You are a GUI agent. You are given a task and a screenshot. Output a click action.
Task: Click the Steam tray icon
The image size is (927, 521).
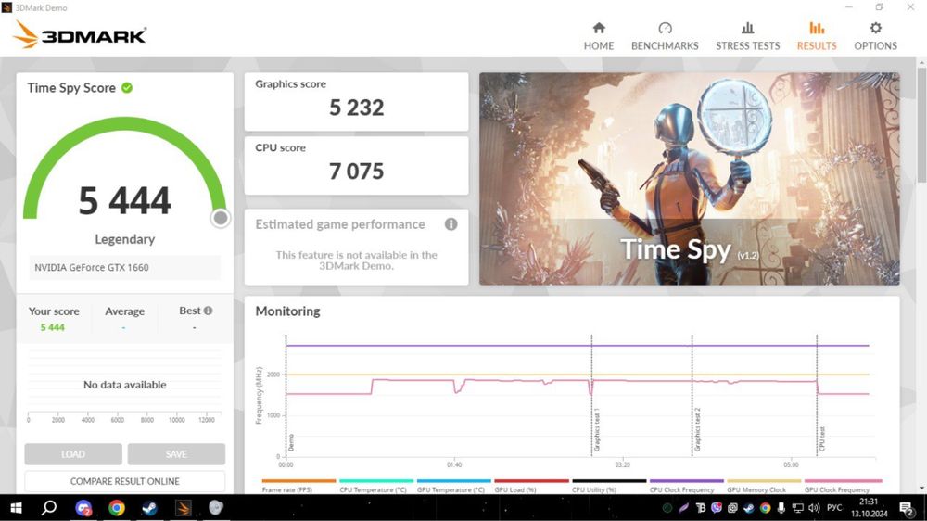click(749, 507)
